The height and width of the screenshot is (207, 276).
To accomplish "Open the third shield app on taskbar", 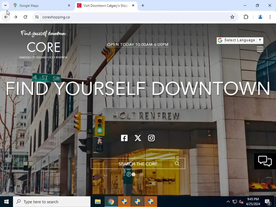I will [150, 202].
